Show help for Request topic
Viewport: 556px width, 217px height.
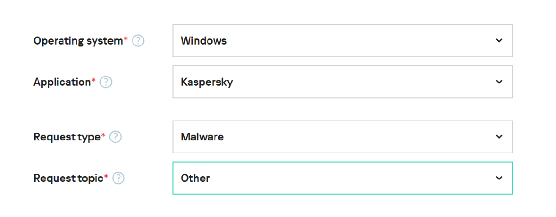[119, 178]
